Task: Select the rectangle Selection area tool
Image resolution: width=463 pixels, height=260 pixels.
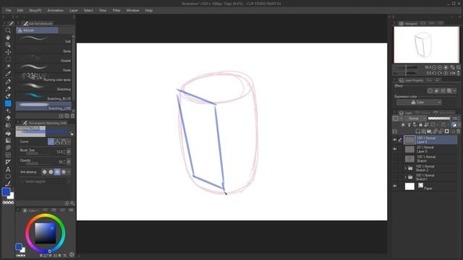Action: click(8, 59)
